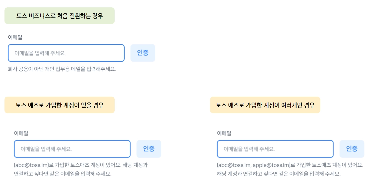Click '가입한 토스애즈 계정이 있어요' in the multi-account hint
The height and width of the screenshot is (185, 377).
click(329, 165)
